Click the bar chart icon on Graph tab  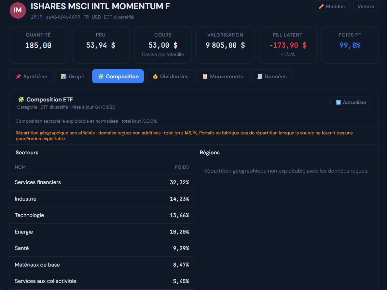tap(64, 76)
